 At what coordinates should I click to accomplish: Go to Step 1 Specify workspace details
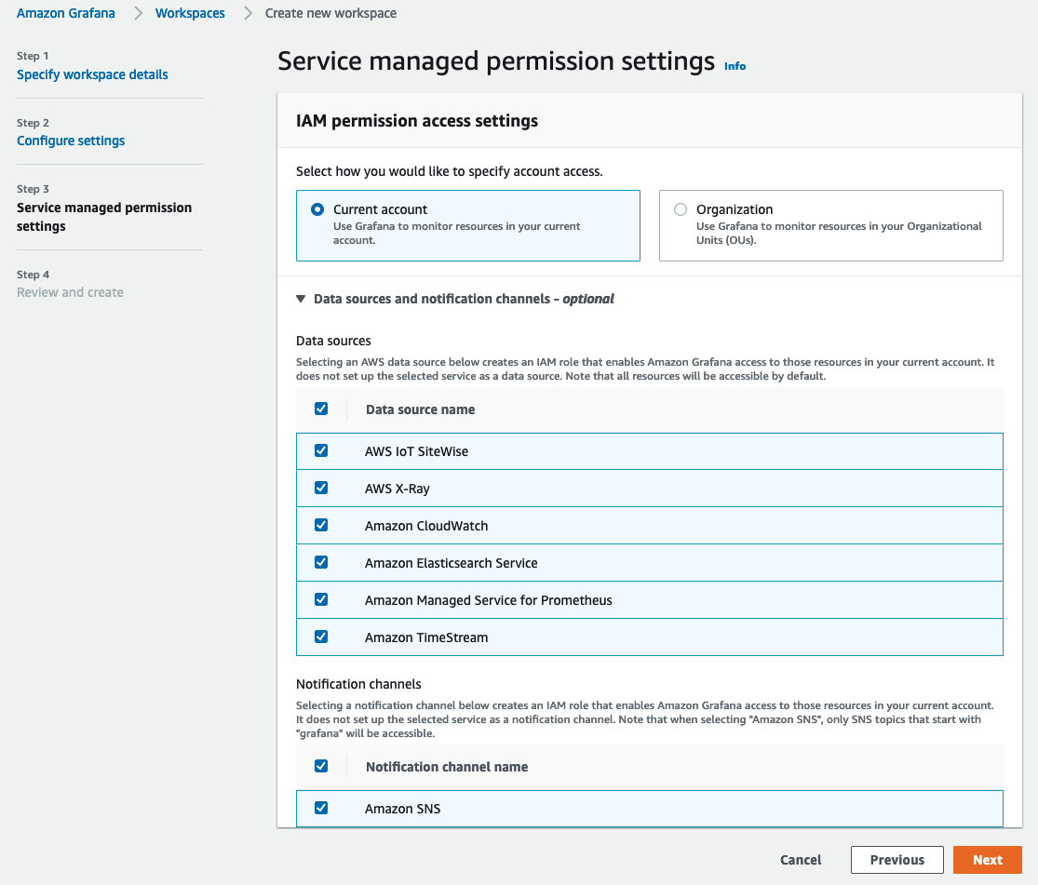pos(92,74)
